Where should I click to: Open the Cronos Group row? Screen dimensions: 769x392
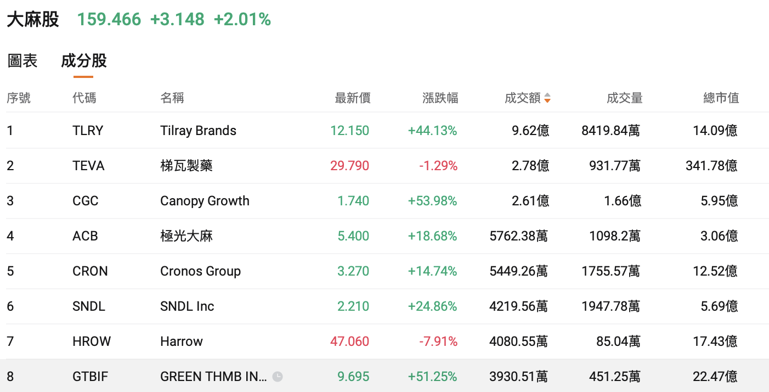pyautogui.click(x=200, y=271)
